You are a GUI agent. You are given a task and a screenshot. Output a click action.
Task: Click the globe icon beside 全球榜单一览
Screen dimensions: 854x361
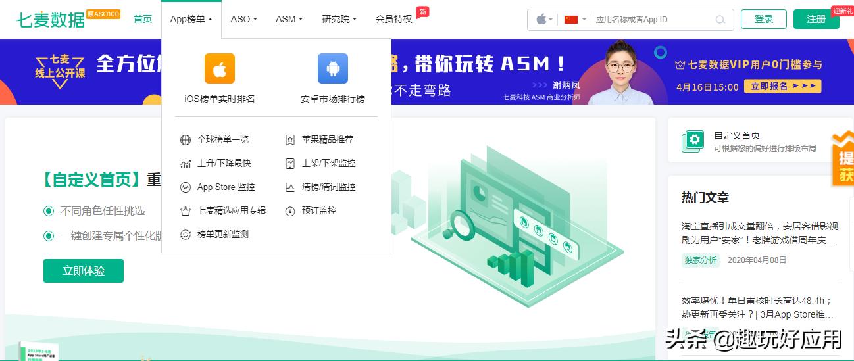[186, 139]
